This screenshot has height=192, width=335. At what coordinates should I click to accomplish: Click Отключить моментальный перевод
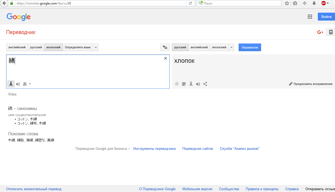pyautogui.click(x=34, y=189)
